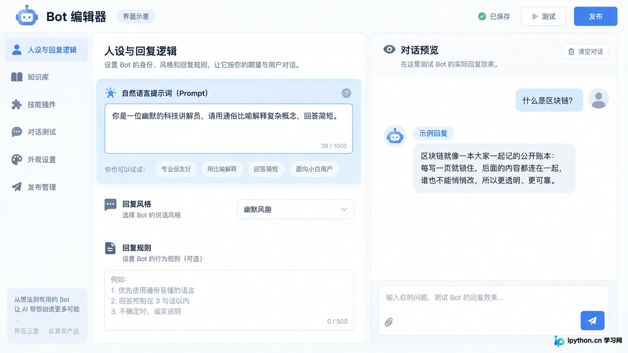Viewport: 628px width, 353px height.
Task: Click the 对话预览 eye icon
Action: point(389,49)
